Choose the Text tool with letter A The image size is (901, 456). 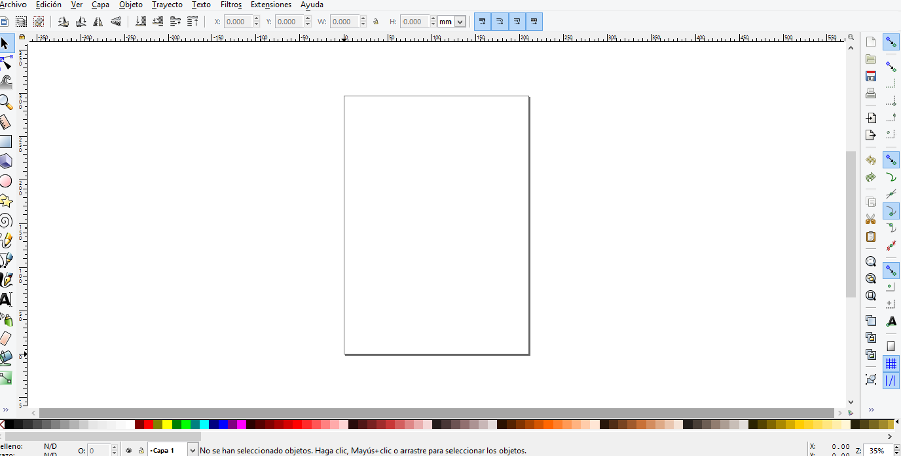click(6, 299)
